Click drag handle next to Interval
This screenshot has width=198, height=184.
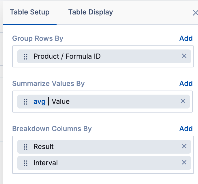coord(25,163)
